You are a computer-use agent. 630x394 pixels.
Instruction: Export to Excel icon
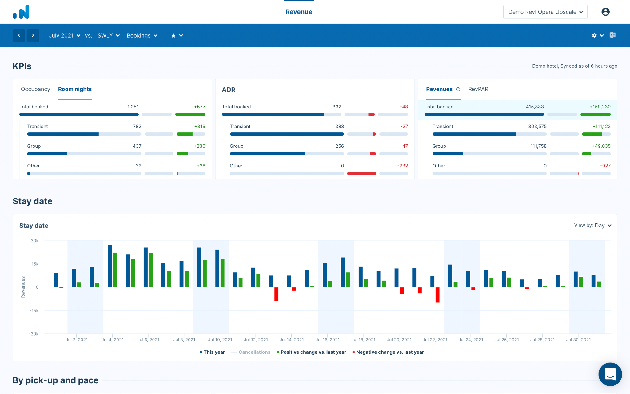tap(612, 35)
